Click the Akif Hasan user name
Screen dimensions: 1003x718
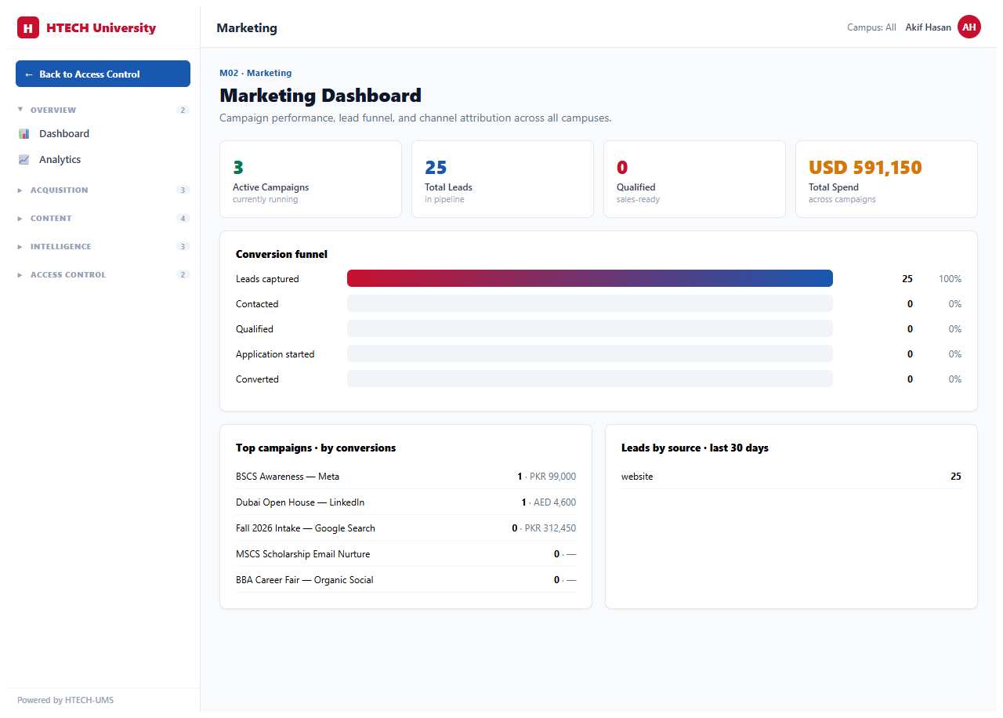(x=928, y=27)
